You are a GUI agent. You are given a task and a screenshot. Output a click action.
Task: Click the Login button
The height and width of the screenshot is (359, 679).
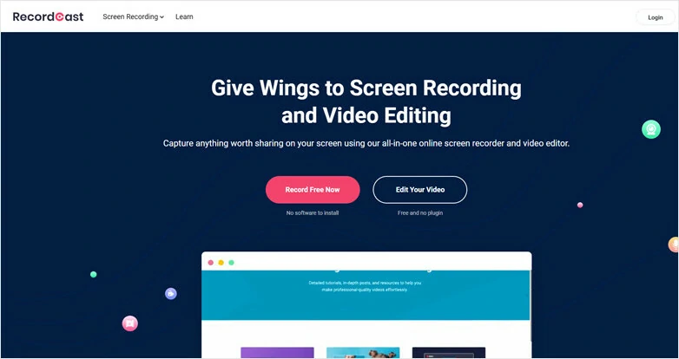(656, 17)
